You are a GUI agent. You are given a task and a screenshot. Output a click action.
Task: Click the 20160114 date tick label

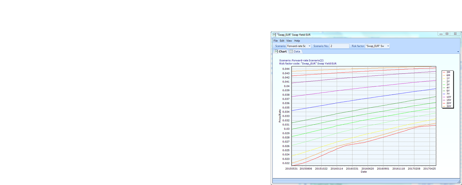click(x=337, y=169)
